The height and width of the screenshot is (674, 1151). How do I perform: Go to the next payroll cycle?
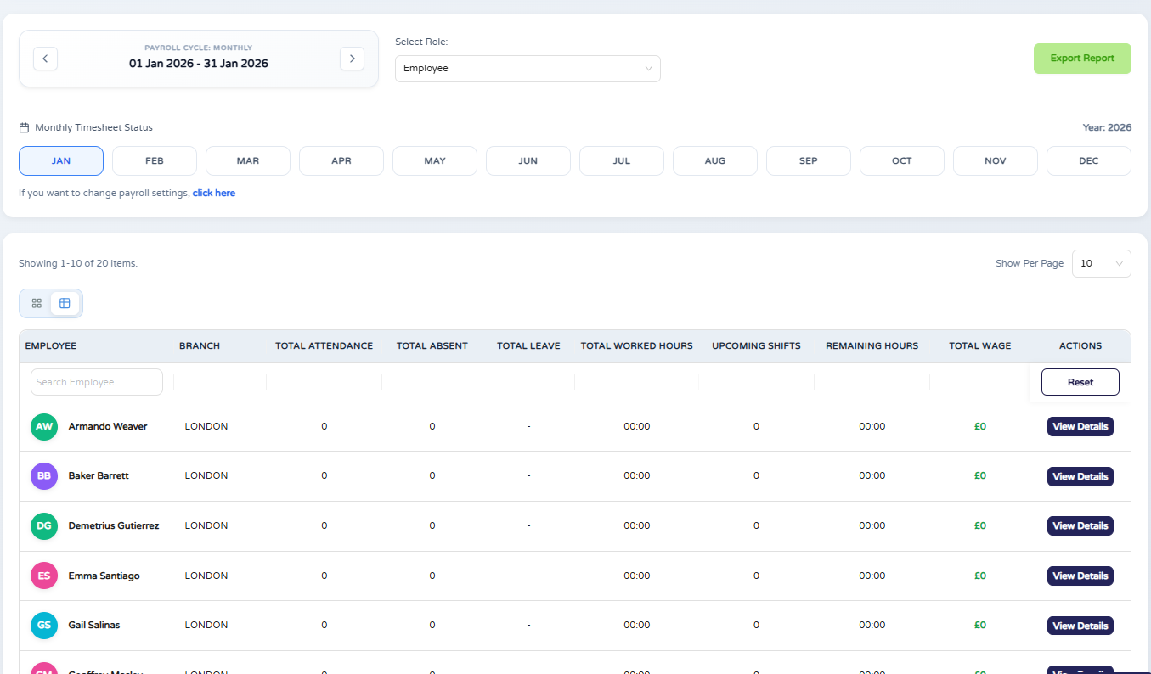tap(352, 59)
